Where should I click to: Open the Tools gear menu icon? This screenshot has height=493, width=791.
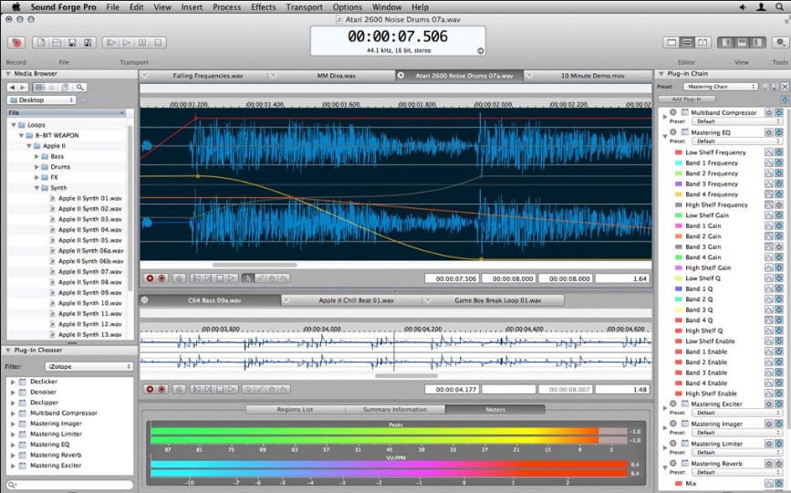click(x=779, y=42)
